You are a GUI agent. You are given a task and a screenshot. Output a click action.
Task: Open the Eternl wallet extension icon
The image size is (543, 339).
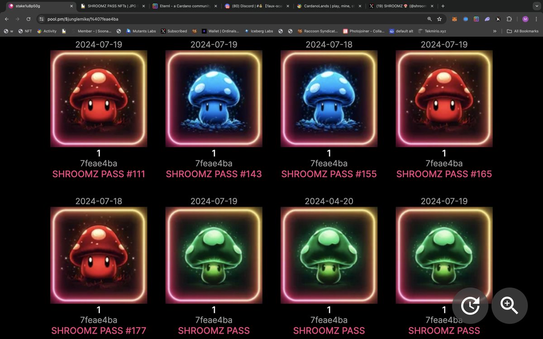click(476, 19)
